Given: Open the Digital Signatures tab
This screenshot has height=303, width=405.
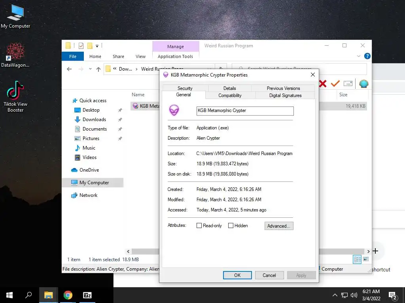Looking at the screenshot, I should (x=286, y=95).
